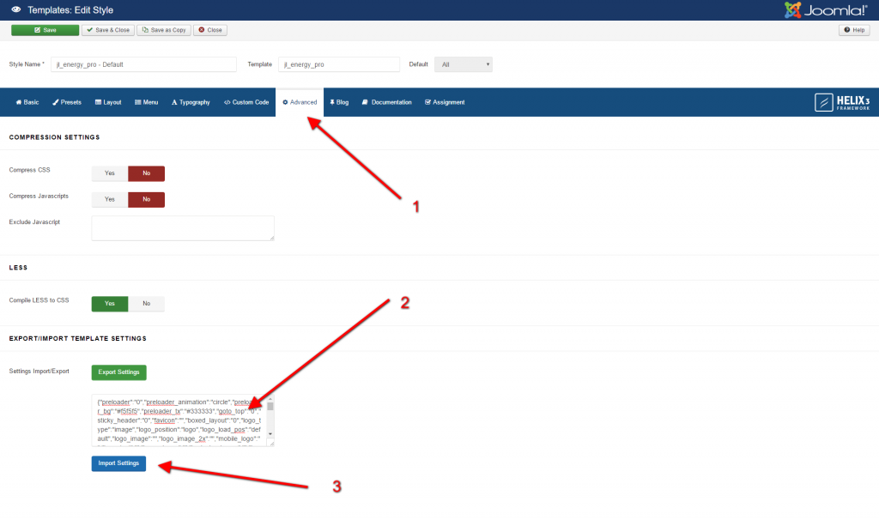The width and height of the screenshot is (879, 520).
Task: Click the Joomla logo in header
Action: point(825,9)
